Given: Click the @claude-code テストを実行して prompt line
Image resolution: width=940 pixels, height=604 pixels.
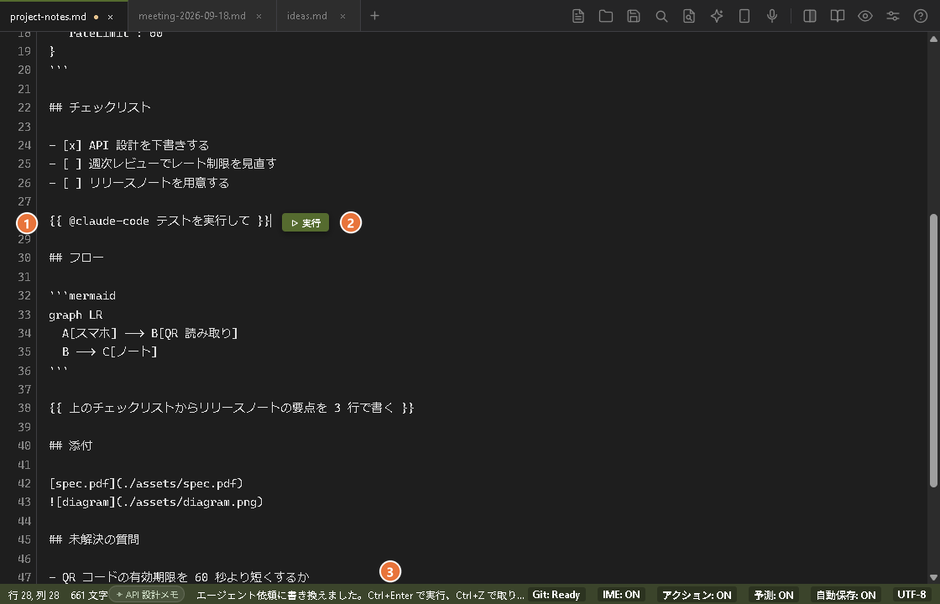Looking at the screenshot, I should [x=160, y=221].
